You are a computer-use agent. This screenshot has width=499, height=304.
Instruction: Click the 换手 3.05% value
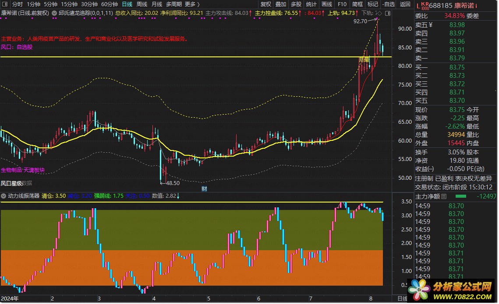click(457, 152)
